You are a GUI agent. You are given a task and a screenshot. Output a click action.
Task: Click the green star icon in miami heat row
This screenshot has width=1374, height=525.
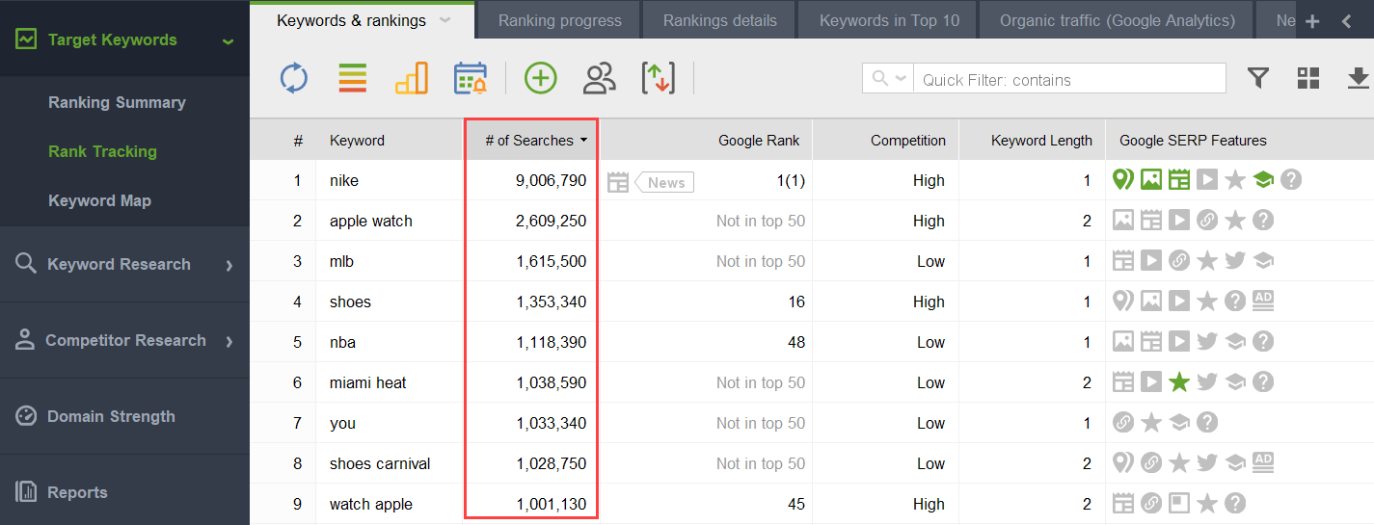pos(1178,382)
